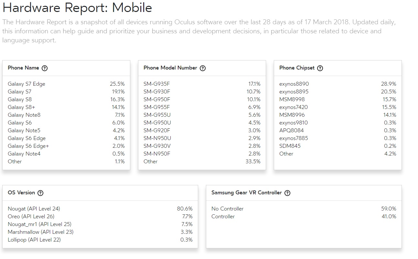Screen dimensions: 418x259
Task: Click help icon next to Samsung Gear VR Controller
Action: 287,193
